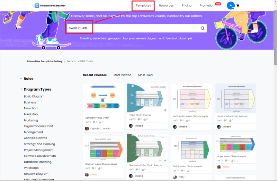Select Analysis Canvas type
Image resolution: width=277 pixels, height=181 pixels.
click(x=35, y=138)
